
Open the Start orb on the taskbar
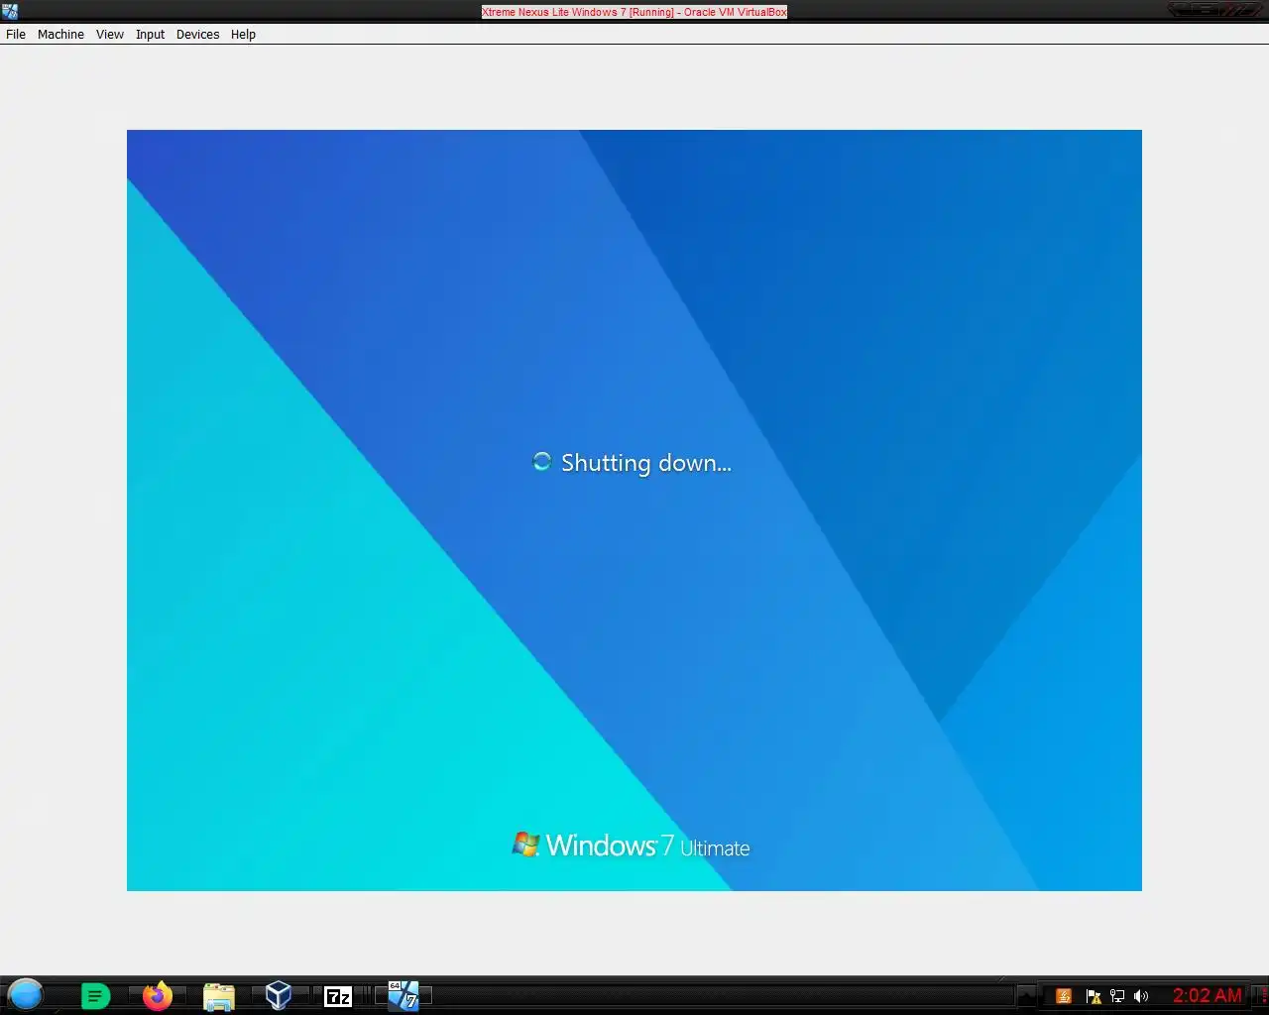click(x=26, y=994)
